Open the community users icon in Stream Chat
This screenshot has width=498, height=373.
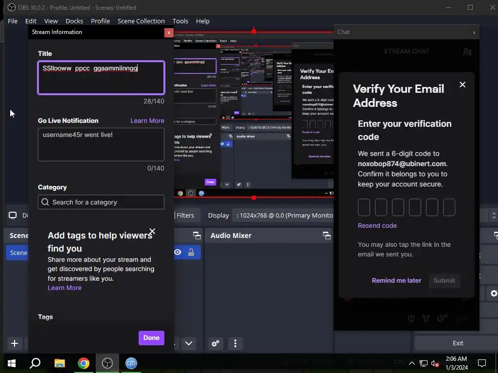click(467, 51)
